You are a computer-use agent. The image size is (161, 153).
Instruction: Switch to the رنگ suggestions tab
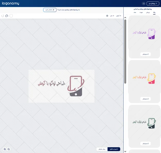click(154, 12)
